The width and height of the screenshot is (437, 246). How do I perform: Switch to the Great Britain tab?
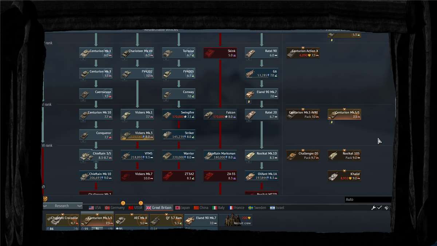(159, 208)
